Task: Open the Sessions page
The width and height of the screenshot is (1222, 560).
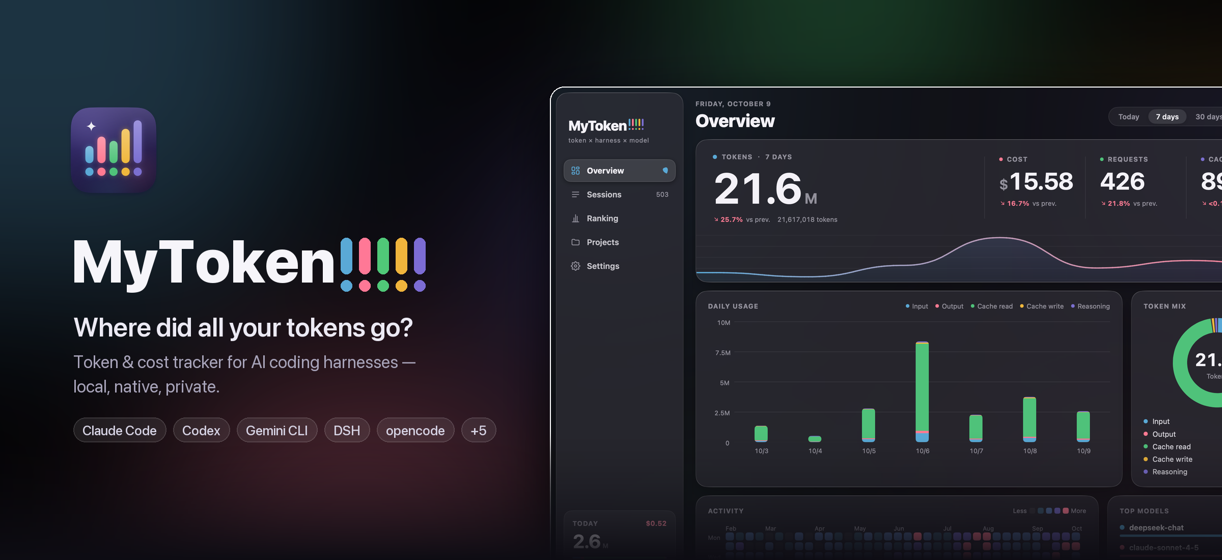Action: pyautogui.click(x=619, y=194)
